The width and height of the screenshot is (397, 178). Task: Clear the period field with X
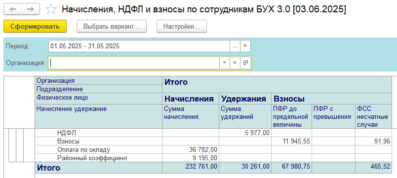(245, 46)
